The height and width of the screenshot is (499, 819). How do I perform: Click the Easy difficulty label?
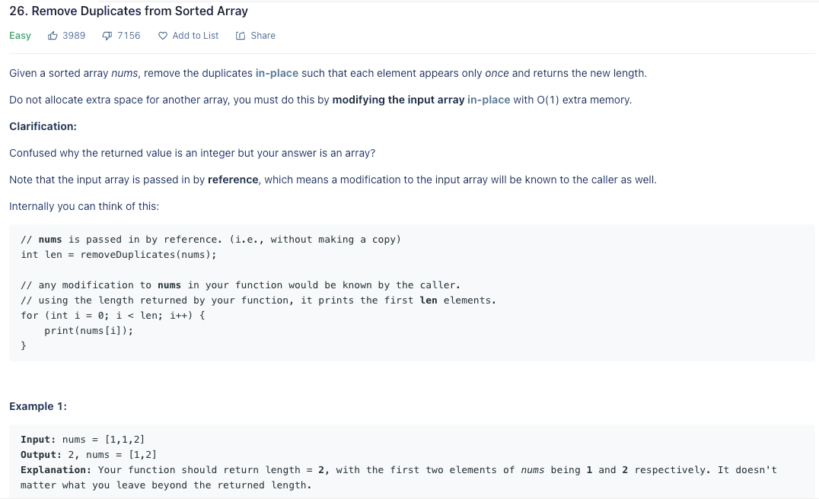[20, 36]
